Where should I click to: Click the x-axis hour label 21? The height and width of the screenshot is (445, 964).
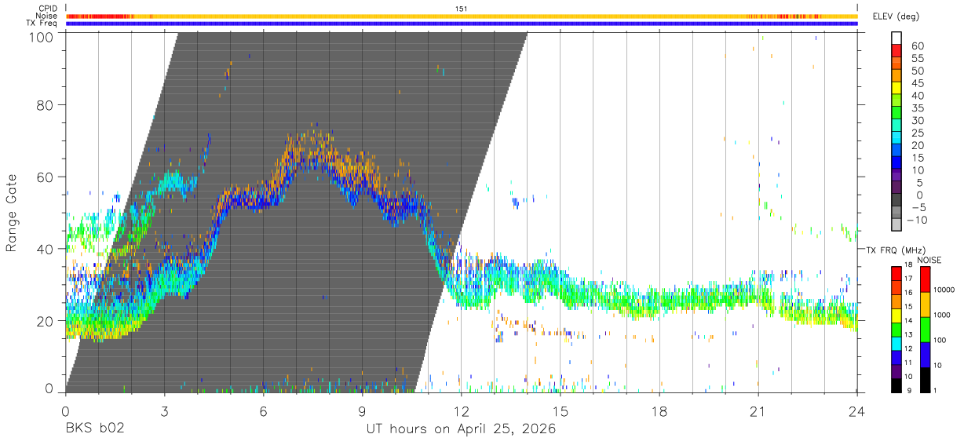tap(758, 410)
